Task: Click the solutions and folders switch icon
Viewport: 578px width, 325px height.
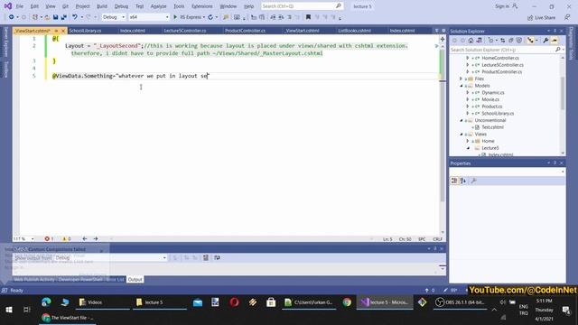Action: click(x=479, y=40)
